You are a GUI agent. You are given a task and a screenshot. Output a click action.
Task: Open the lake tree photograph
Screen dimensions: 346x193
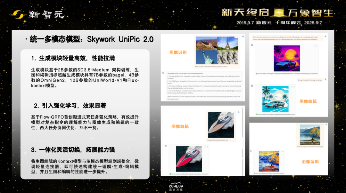click(x=310, y=134)
